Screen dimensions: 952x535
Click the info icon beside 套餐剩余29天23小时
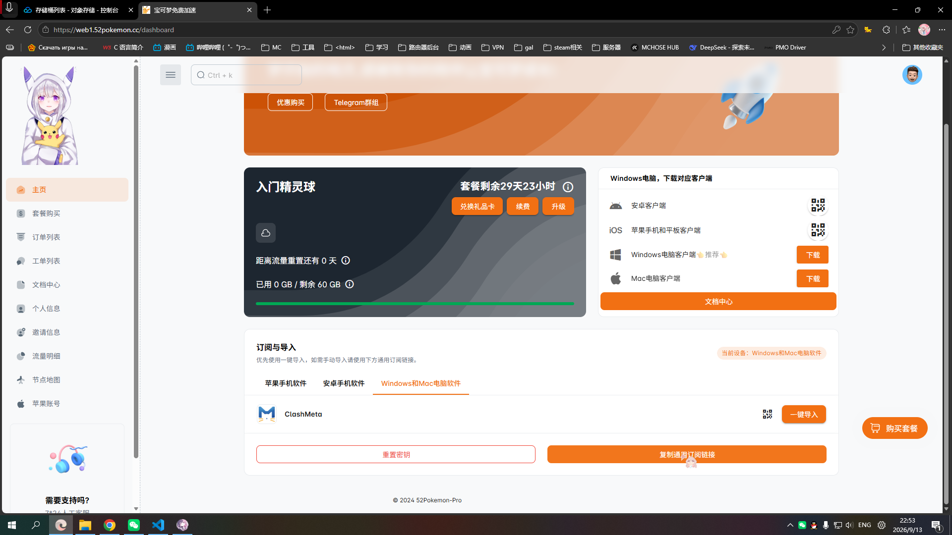coord(568,187)
